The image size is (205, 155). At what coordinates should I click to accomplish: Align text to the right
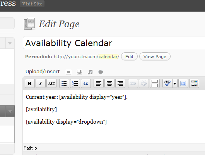120,83
